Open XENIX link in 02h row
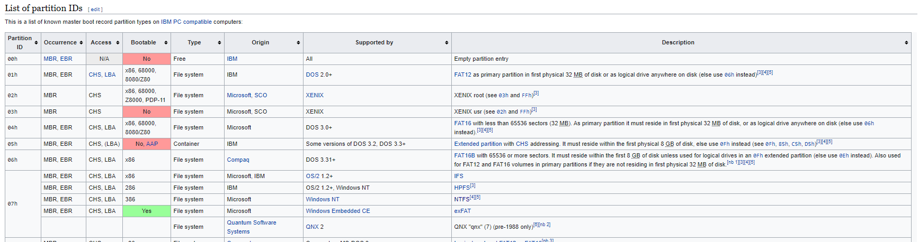Viewport: 919px width, 242px height. [315, 95]
